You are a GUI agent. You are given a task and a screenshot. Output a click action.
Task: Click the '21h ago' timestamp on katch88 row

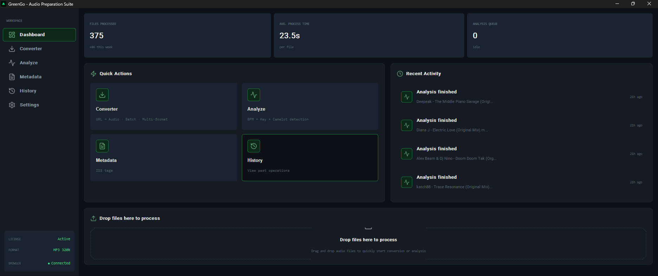pos(636,182)
